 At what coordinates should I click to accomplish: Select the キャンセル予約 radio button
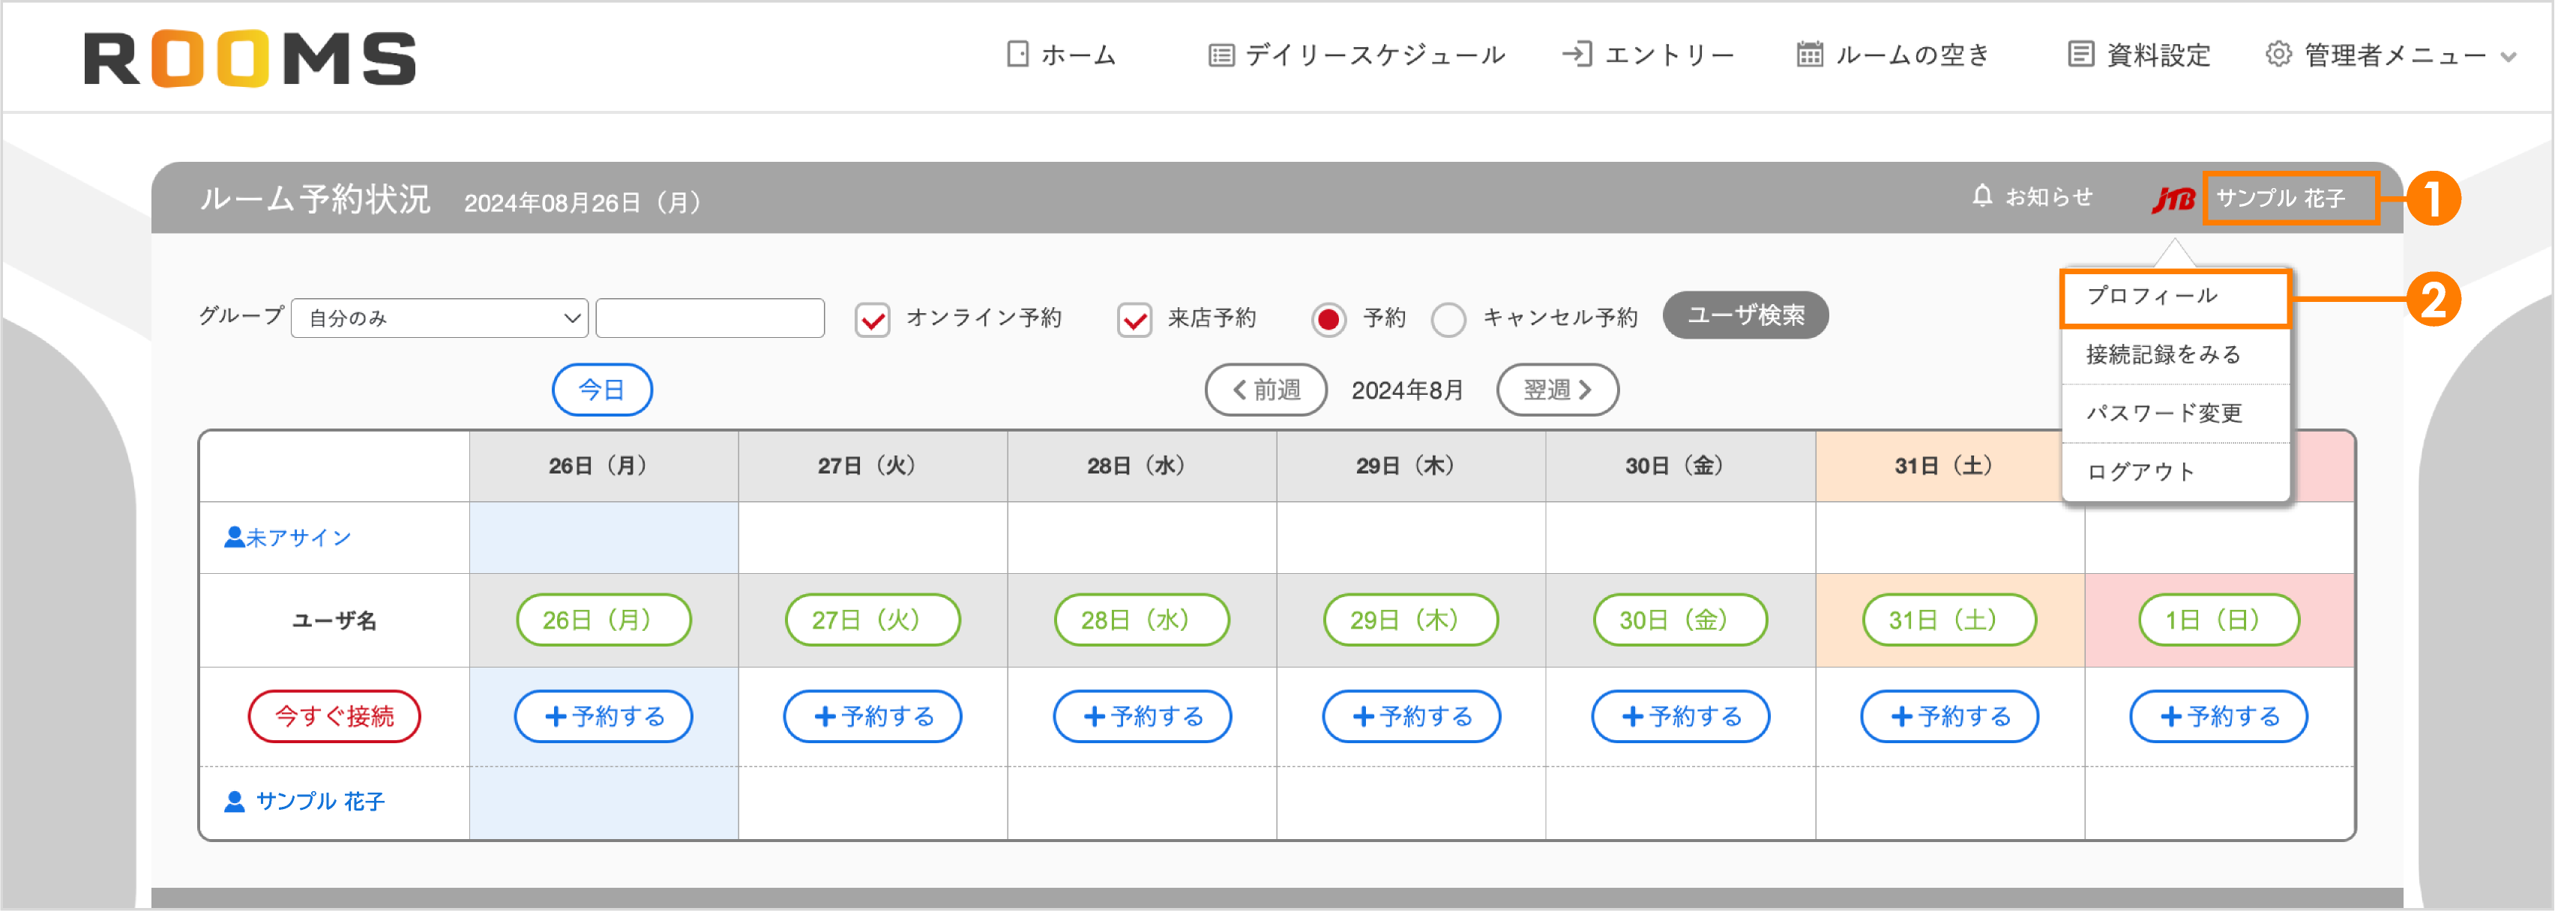click(x=1448, y=318)
